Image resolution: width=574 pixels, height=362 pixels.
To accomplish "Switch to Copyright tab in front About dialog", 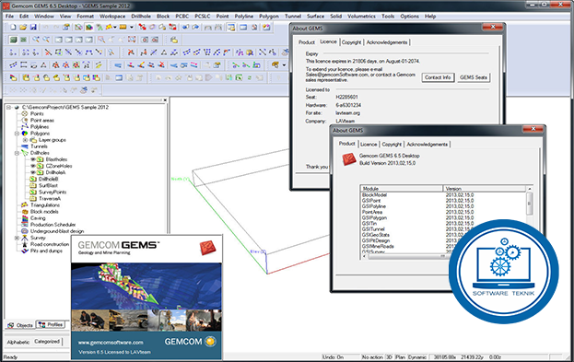I will tap(392, 145).
